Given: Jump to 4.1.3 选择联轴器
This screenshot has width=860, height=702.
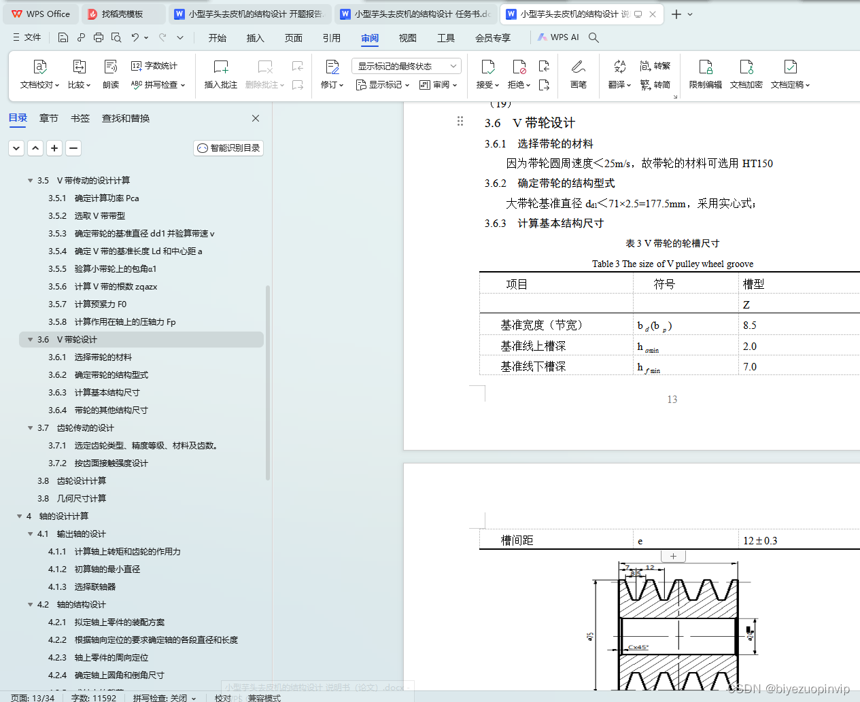Looking at the screenshot, I should click(x=82, y=587).
